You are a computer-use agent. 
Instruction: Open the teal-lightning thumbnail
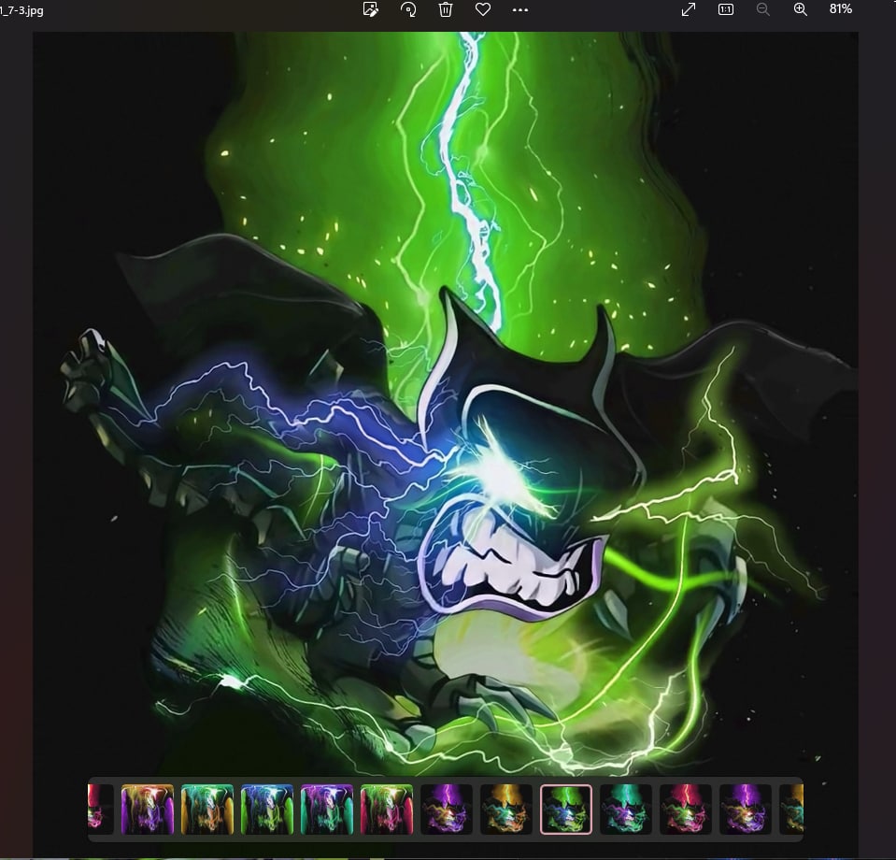tap(626, 810)
